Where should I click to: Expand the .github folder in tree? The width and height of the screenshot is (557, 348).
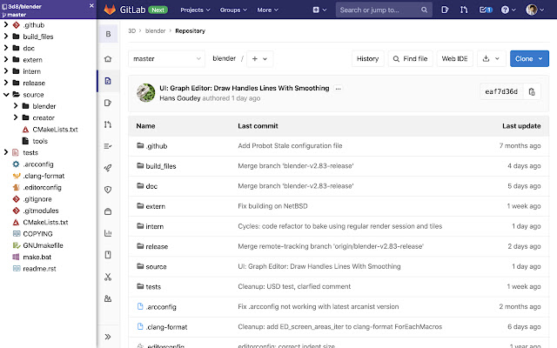coord(6,25)
